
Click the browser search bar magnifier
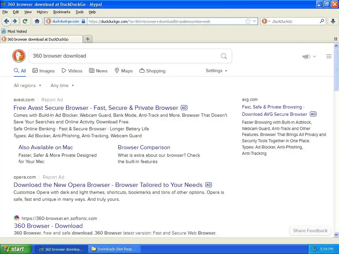click(322, 21)
